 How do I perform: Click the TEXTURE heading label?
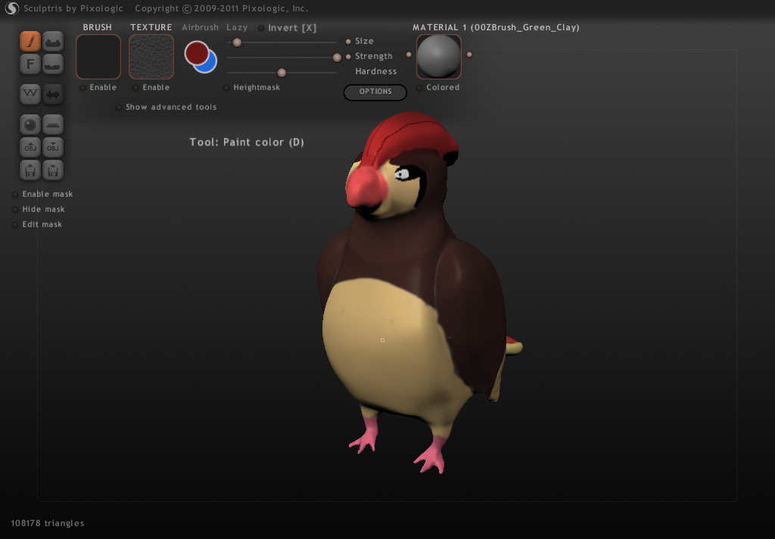(151, 28)
